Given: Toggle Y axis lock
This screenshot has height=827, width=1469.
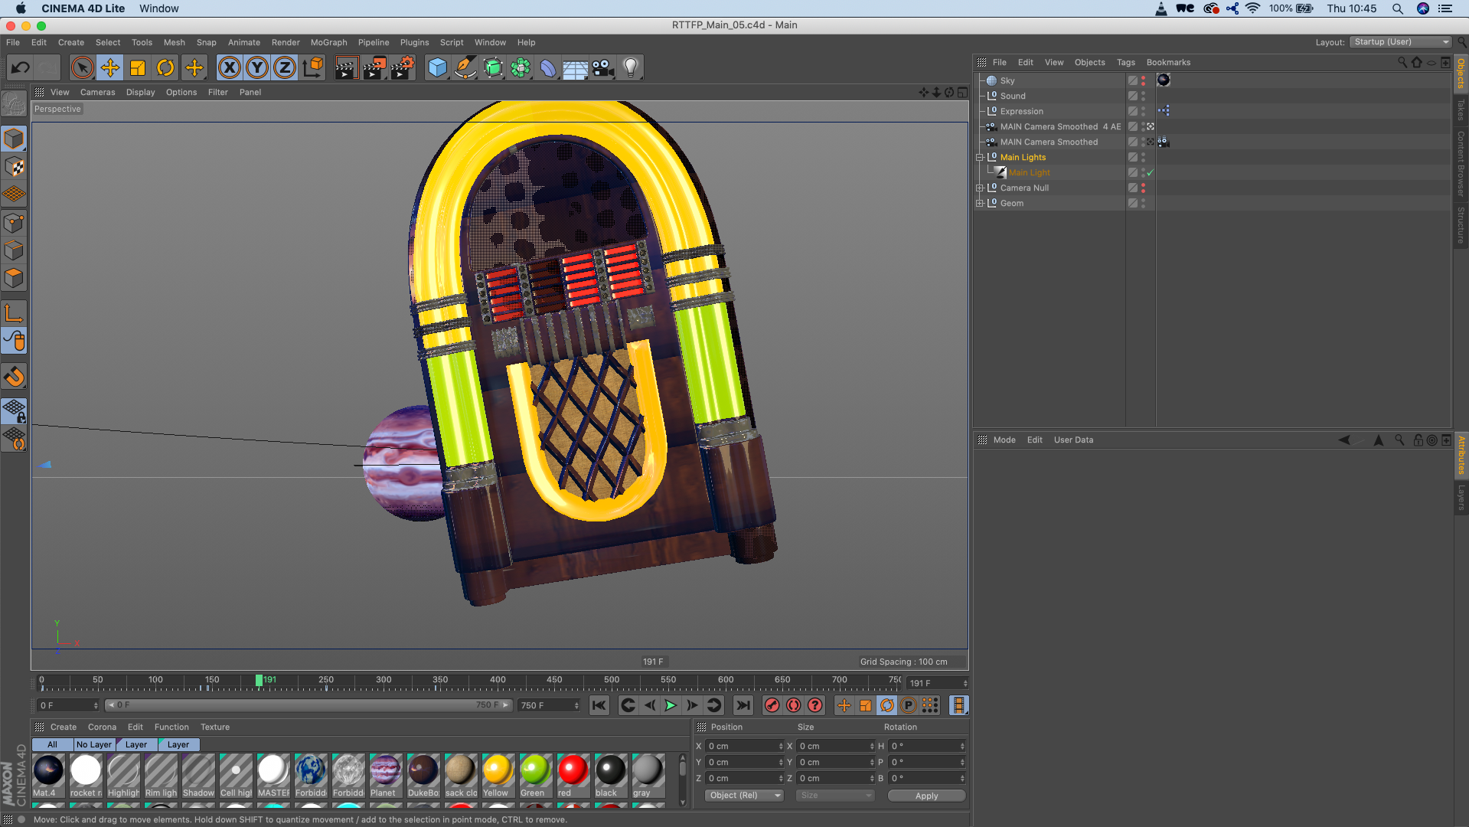Looking at the screenshot, I should [257, 68].
